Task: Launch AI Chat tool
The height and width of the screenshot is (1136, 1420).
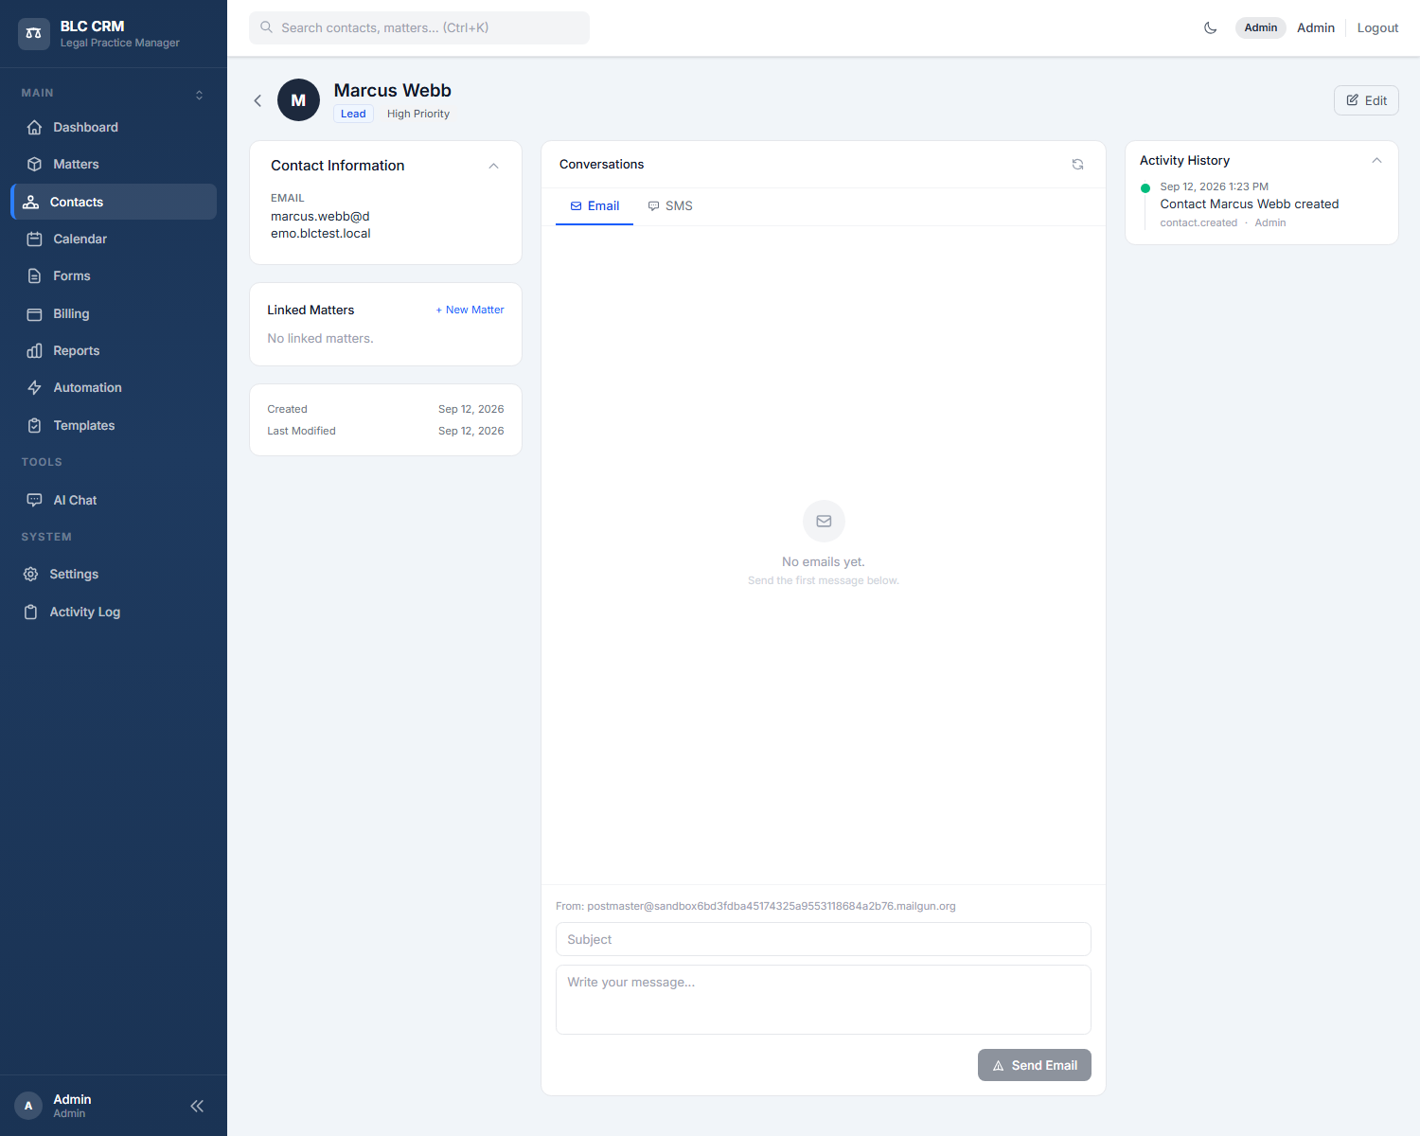Action: click(x=114, y=500)
